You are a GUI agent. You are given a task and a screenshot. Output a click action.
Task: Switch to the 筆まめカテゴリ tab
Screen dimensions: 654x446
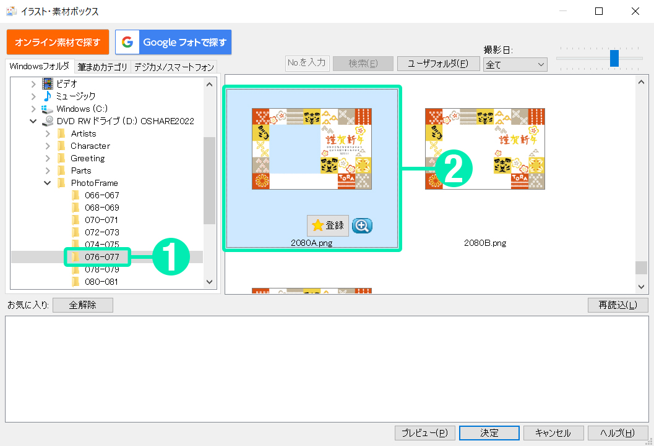coord(103,67)
